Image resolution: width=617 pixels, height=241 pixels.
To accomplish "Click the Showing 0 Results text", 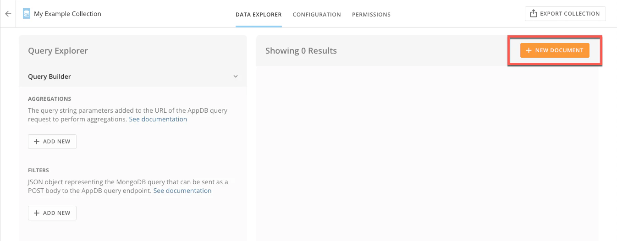I will [x=301, y=51].
